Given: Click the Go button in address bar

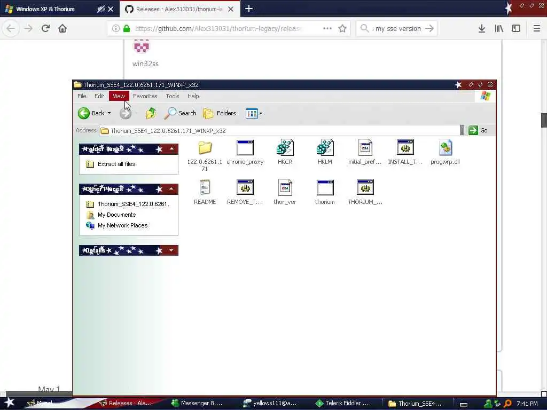Looking at the screenshot, I should tap(478, 130).
